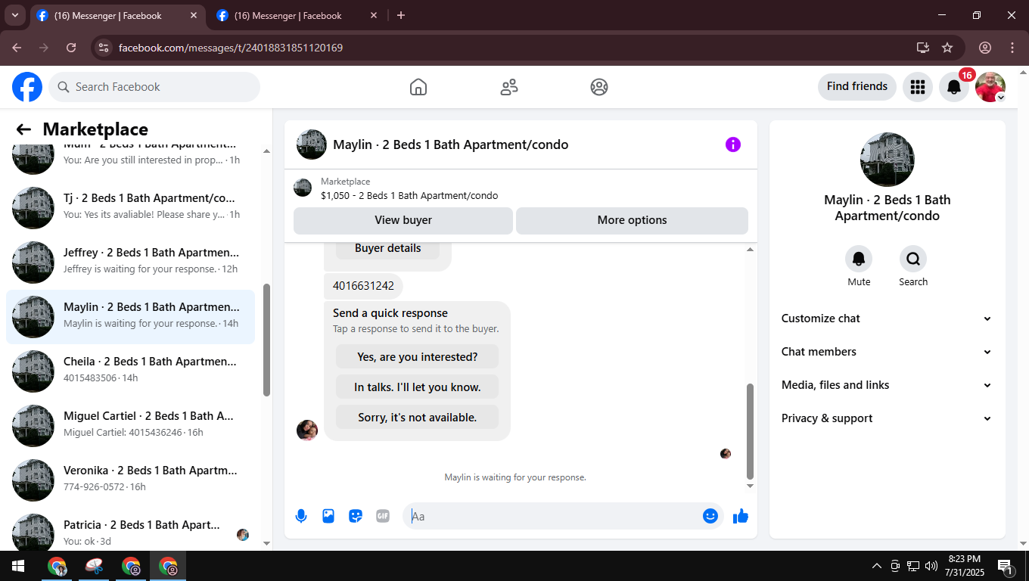Open Windows notification center icon
This screenshot has height=581, width=1029.
(1006, 566)
